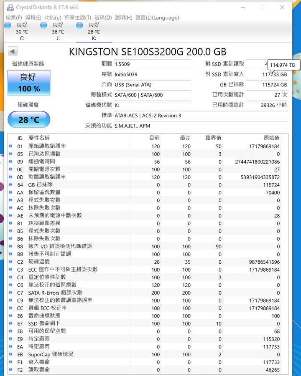Image resolution: width=301 pixels, height=376 pixels.
Task: Open the 檔案(F) menu
Action: click(x=14, y=18)
